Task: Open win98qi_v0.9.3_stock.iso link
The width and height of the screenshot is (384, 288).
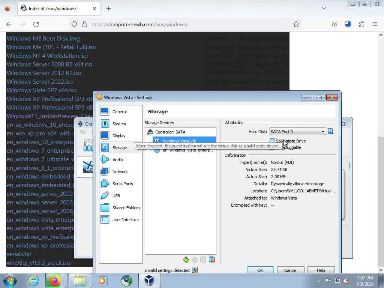Action: coord(39,263)
